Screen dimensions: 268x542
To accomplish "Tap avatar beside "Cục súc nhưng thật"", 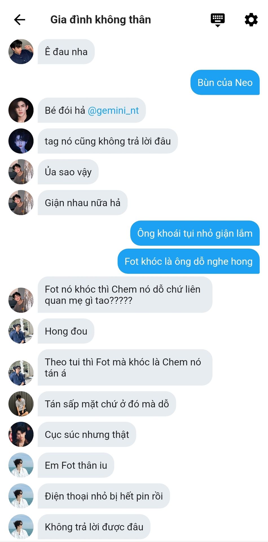I will (21, 434).
